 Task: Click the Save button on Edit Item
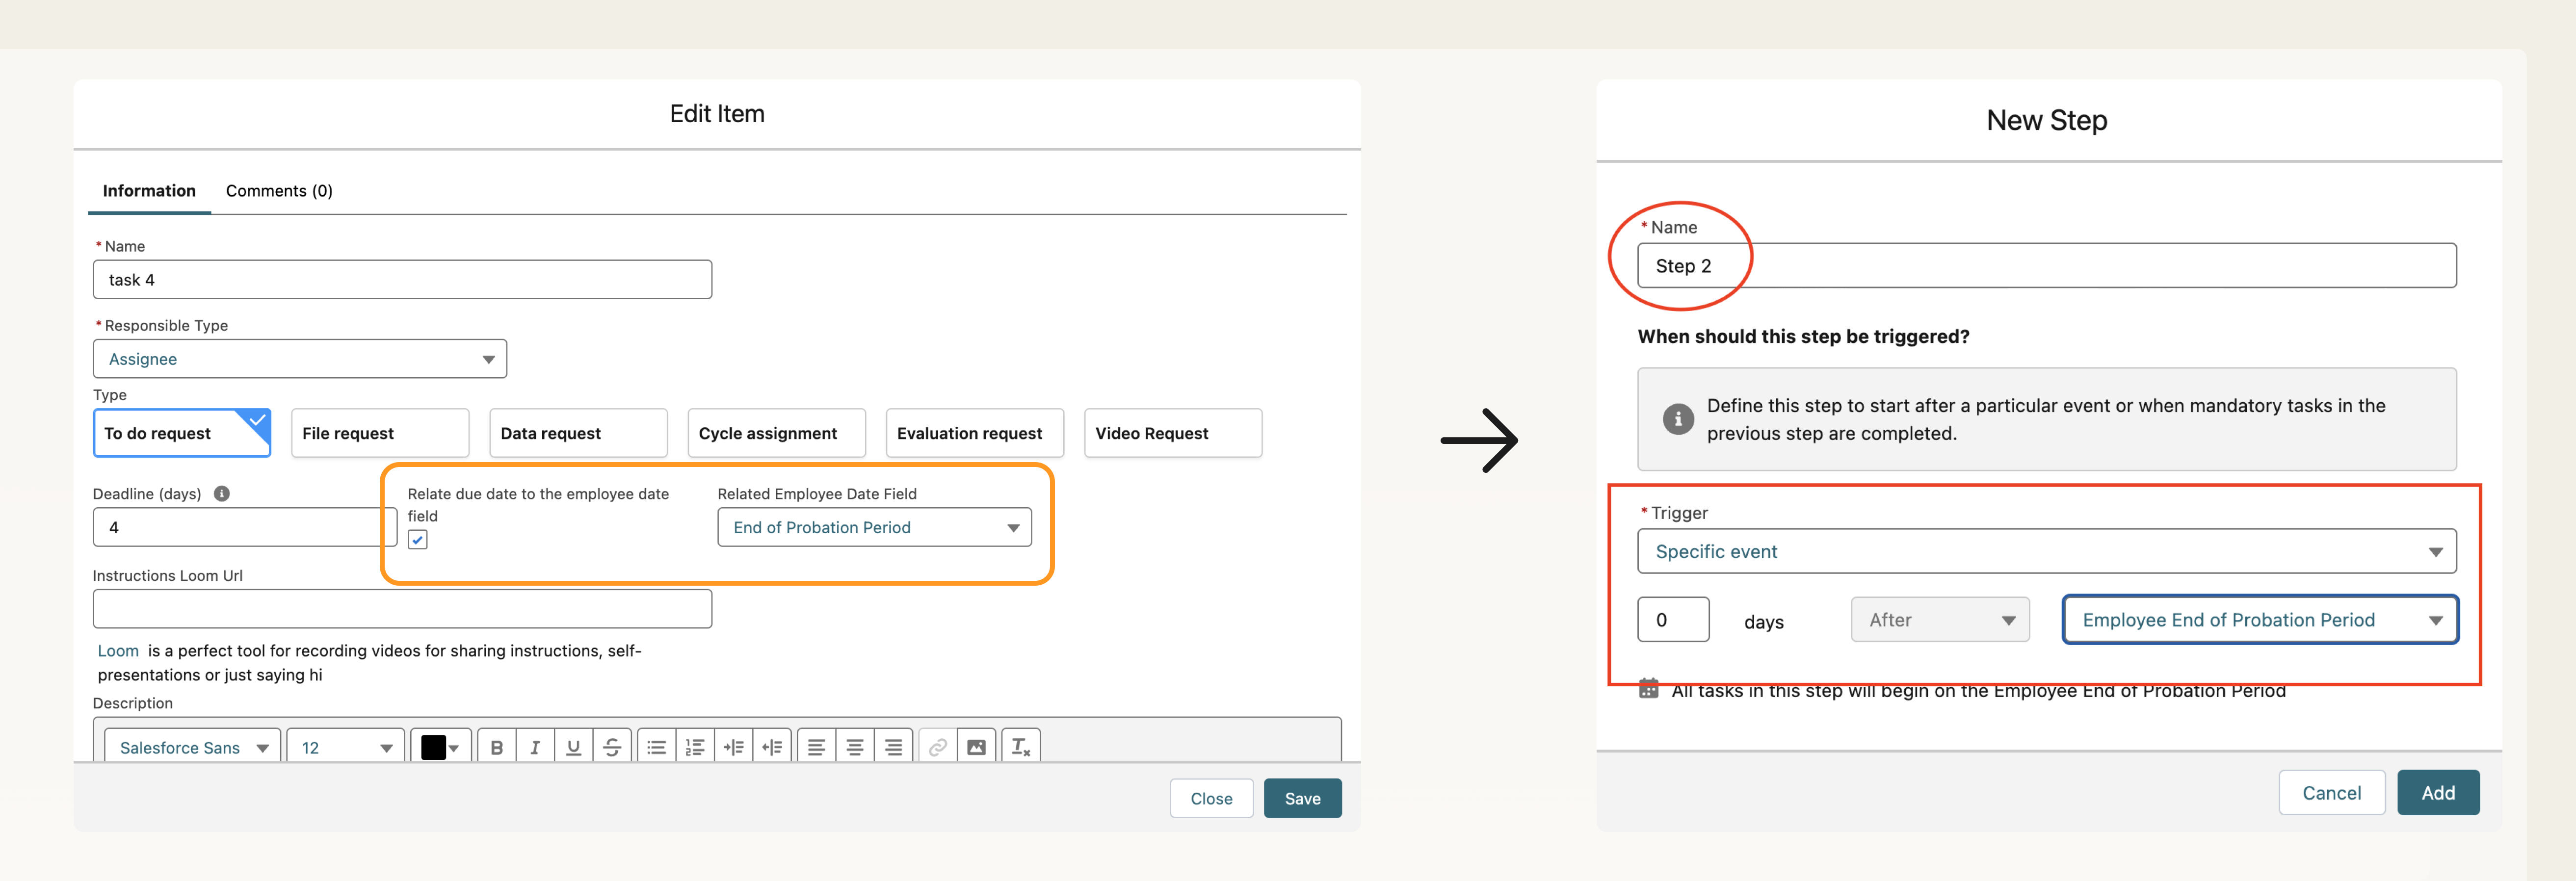1302,797
